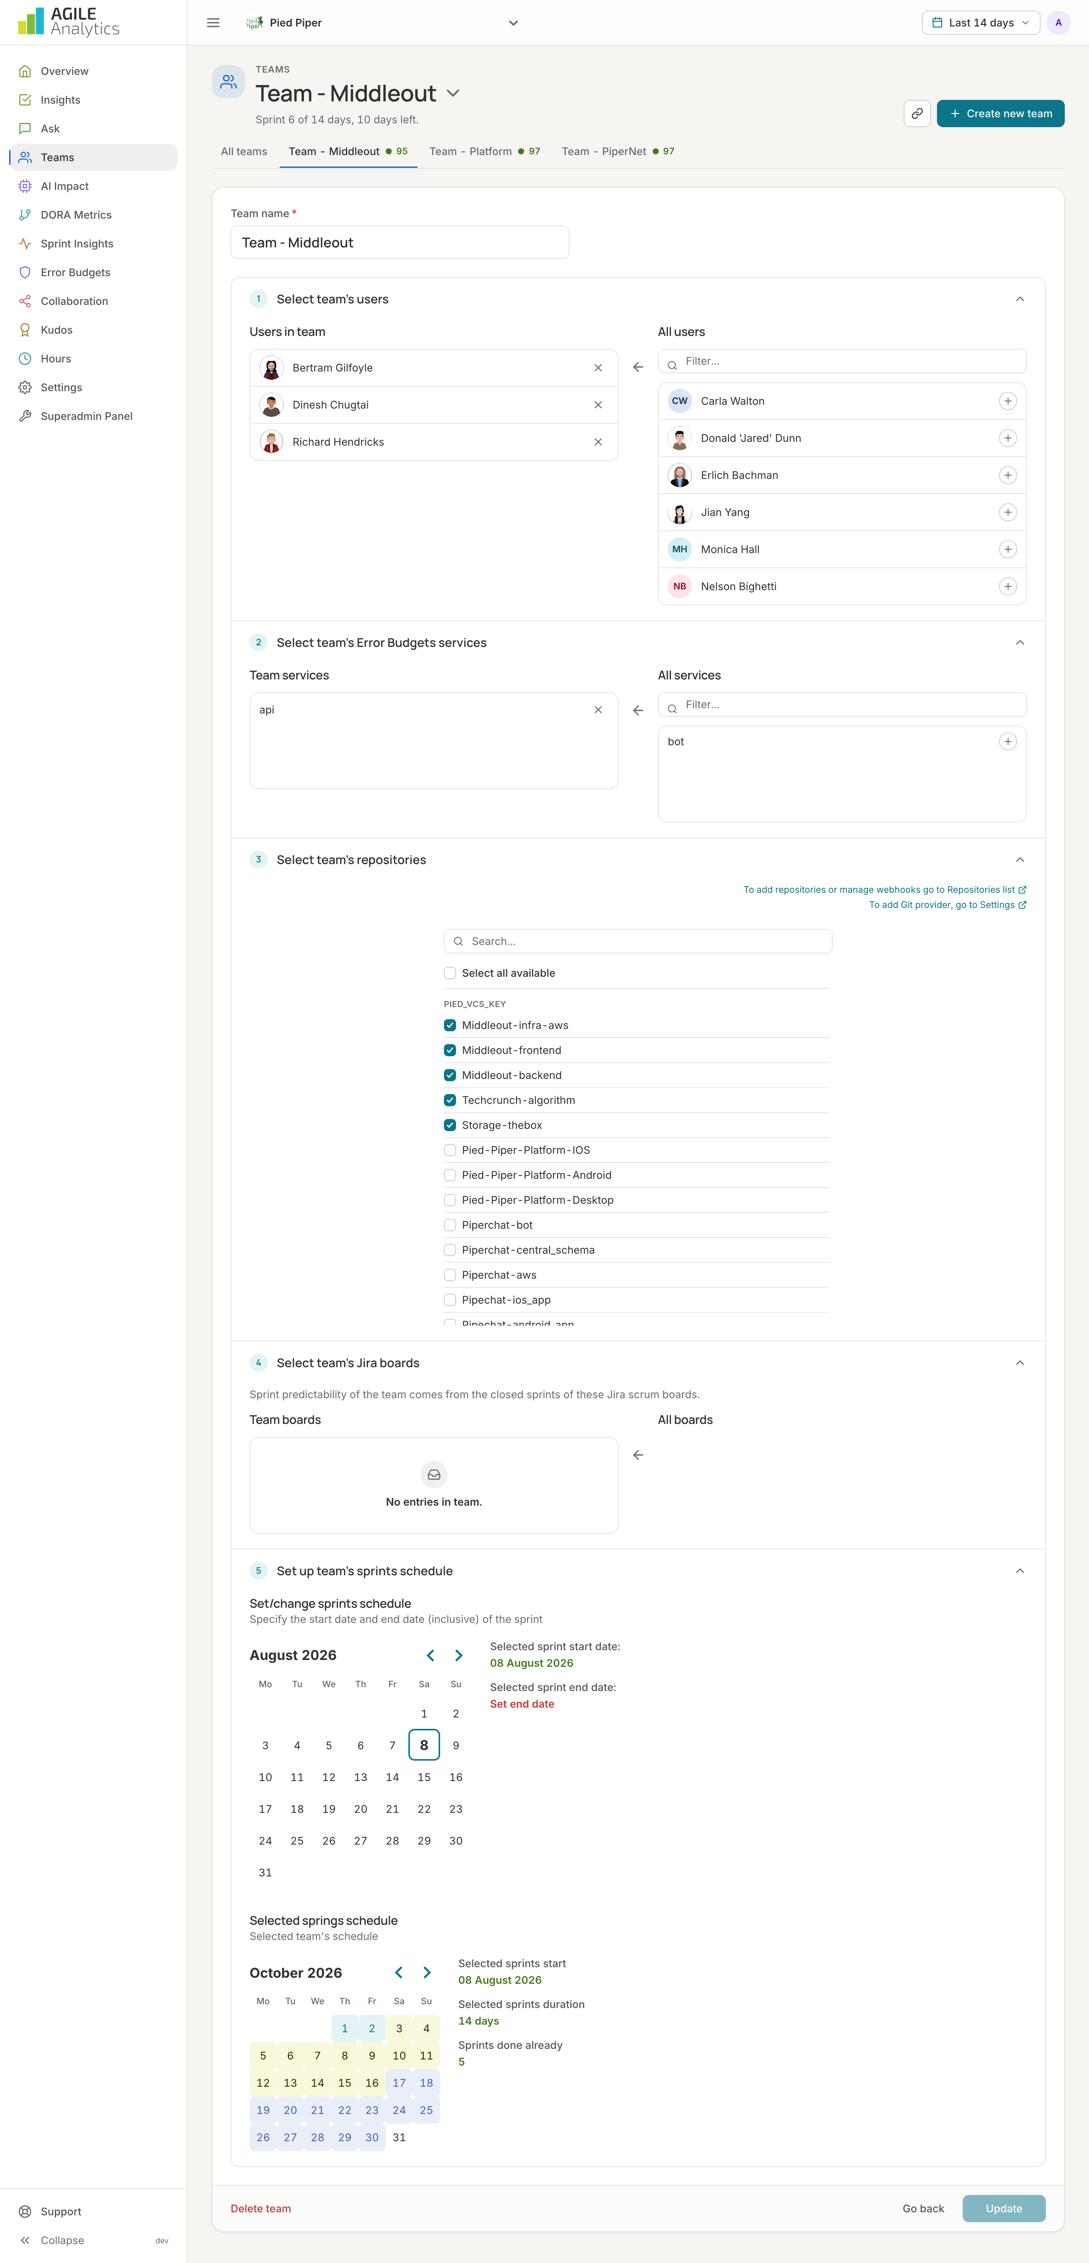The width and height of the screenshot is (1089, 2263).
Task: Go to next month in August calendar
Action: click(458, 1655)
